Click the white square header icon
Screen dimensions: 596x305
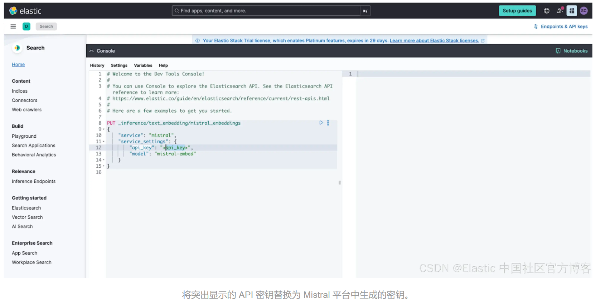572,11
